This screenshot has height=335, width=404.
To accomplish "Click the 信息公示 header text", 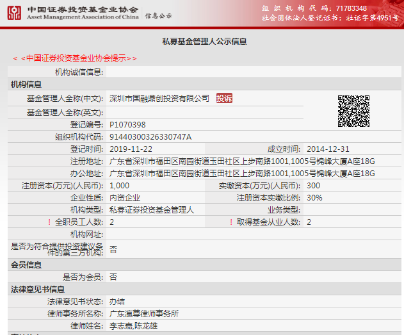I will point(158,16).
